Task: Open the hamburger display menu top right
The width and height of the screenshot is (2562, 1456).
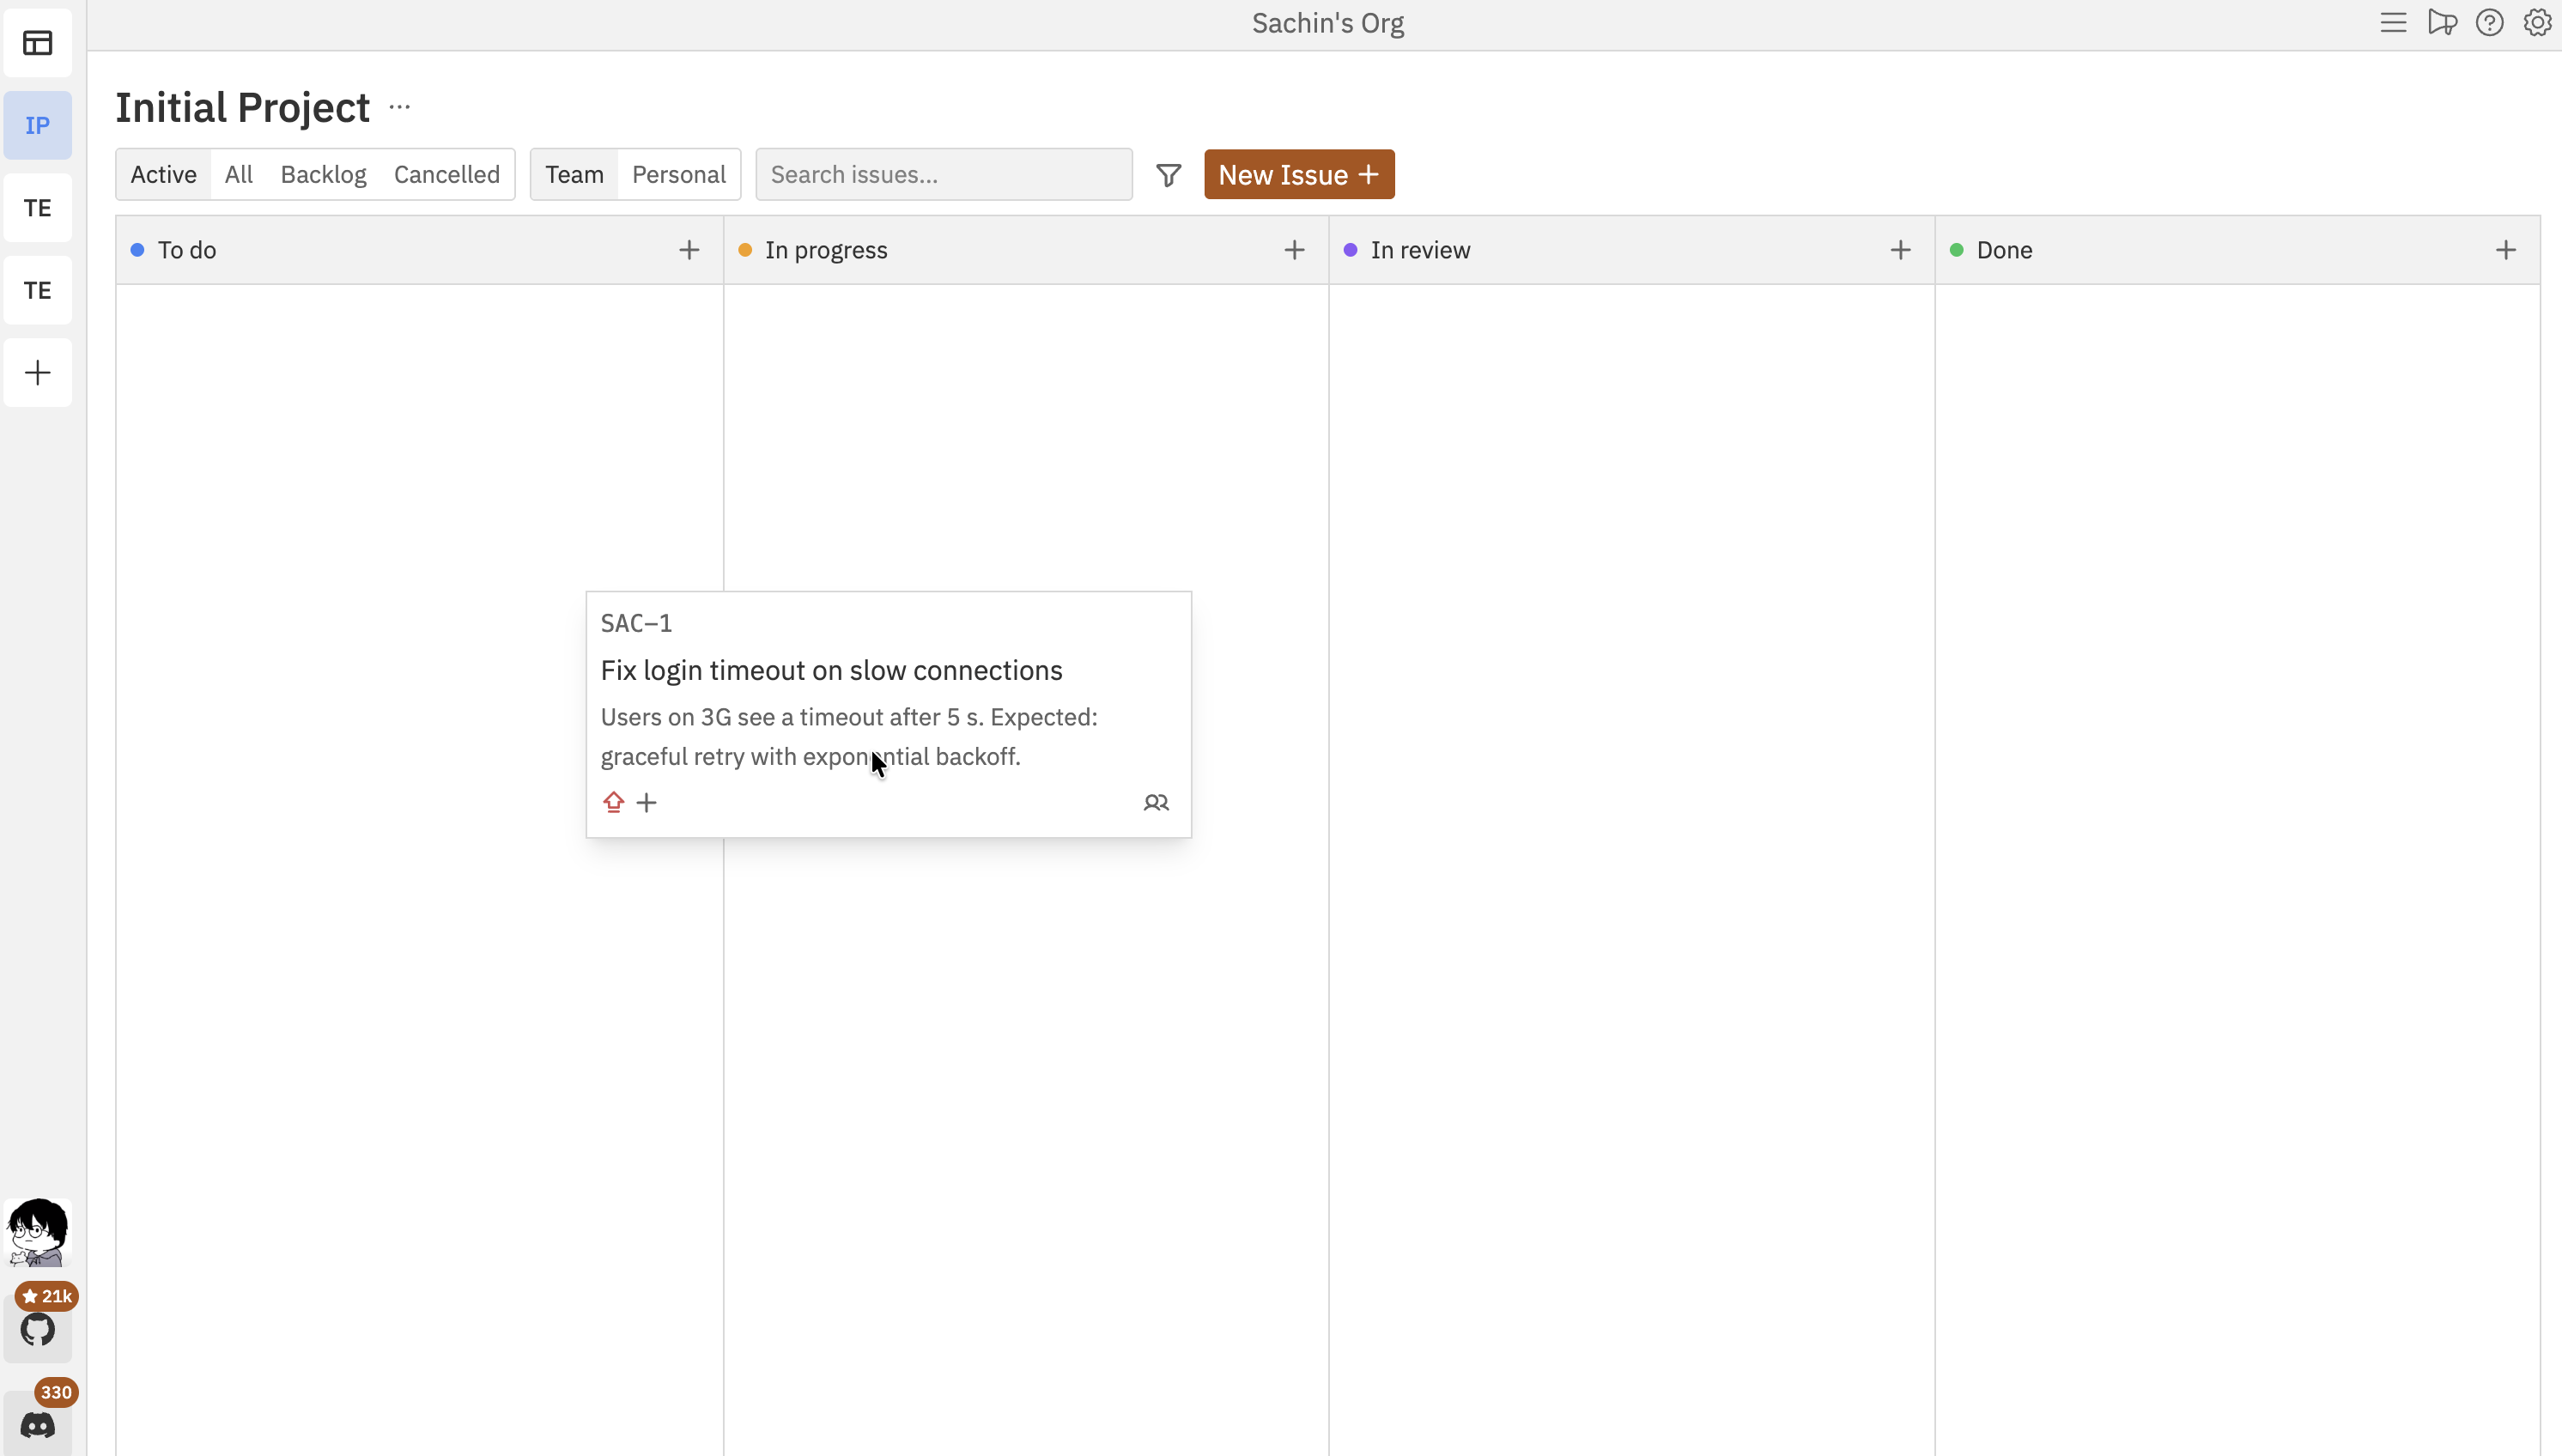Action: (x=2393, y=22)
